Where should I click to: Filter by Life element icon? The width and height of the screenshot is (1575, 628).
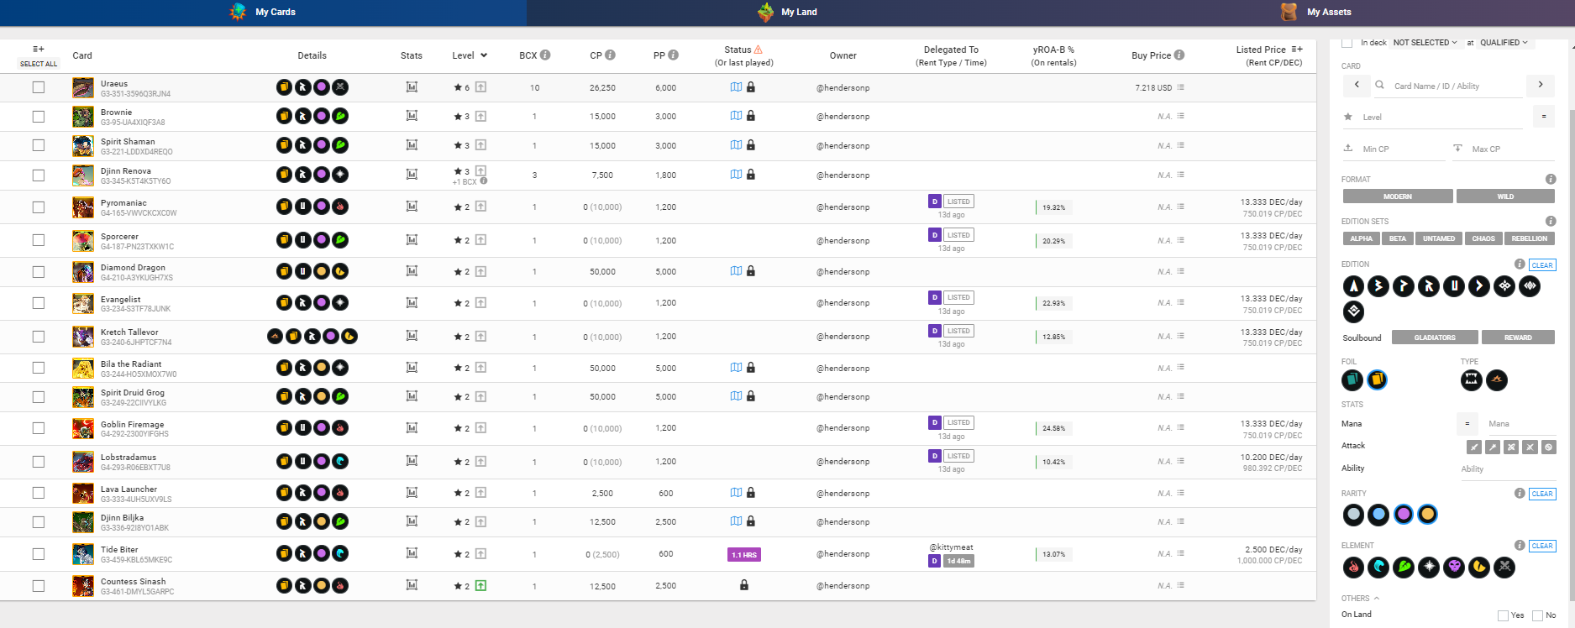tap(1429, 568)
